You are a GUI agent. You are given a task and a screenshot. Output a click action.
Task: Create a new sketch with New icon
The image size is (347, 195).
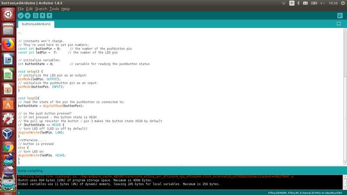(36, 16)
